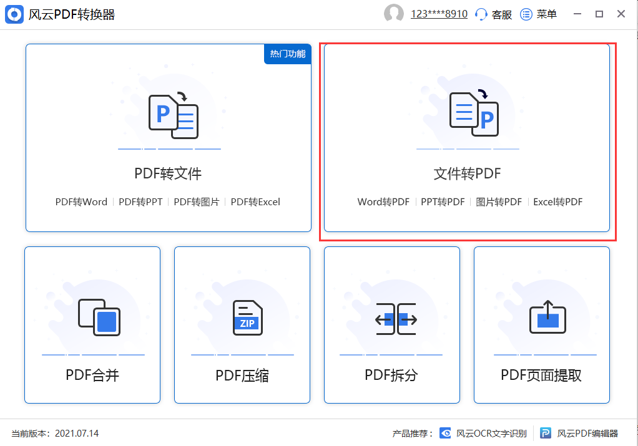The image size is (638, 446).
Task: Select Word转PDF conversion
Action: (383, 201)
